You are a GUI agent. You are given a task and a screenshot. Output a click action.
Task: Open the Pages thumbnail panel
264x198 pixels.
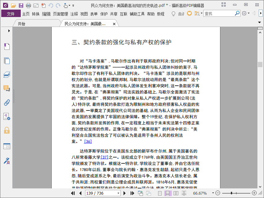7,61
